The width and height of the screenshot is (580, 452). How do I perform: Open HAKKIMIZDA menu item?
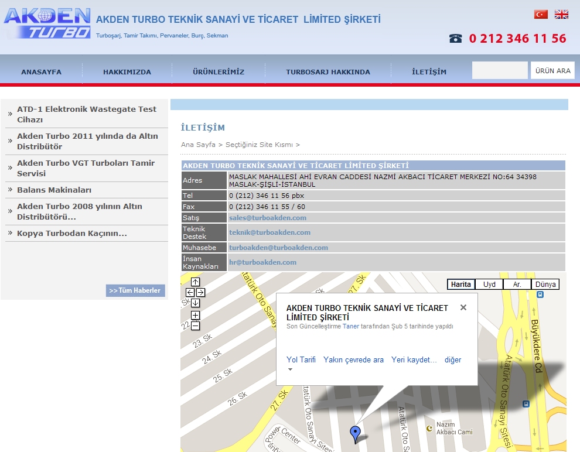tap(127, 71)
